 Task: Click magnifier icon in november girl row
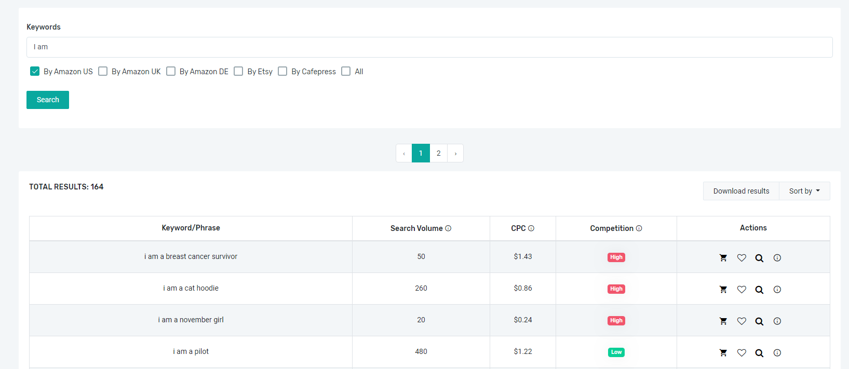pos(759,321)
